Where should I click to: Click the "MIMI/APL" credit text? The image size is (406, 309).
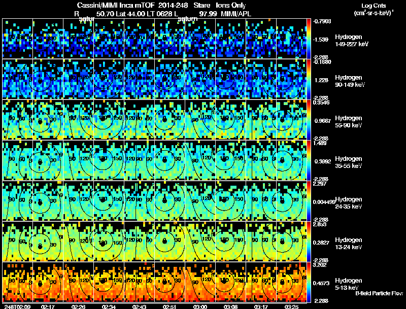pyautogui.click(x=236, y=14)
